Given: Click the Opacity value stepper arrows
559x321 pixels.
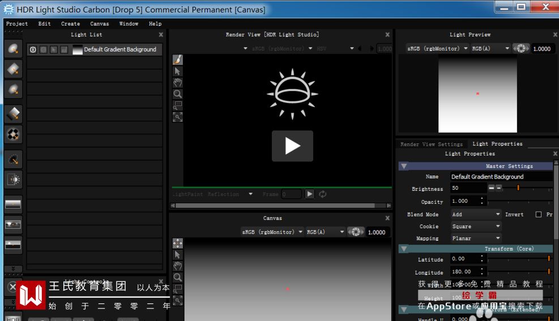Looking at the screenshot, I should (x=481, y=201).
